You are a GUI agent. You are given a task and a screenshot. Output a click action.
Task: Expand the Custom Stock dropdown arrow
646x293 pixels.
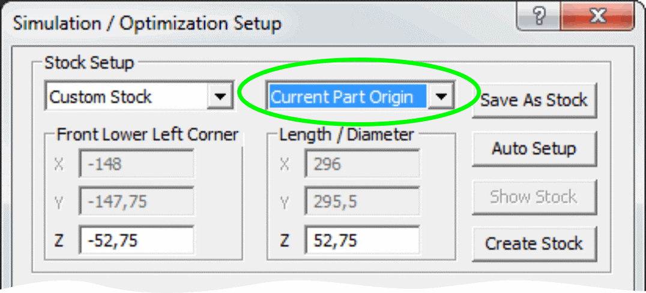(x=220, y=97)
